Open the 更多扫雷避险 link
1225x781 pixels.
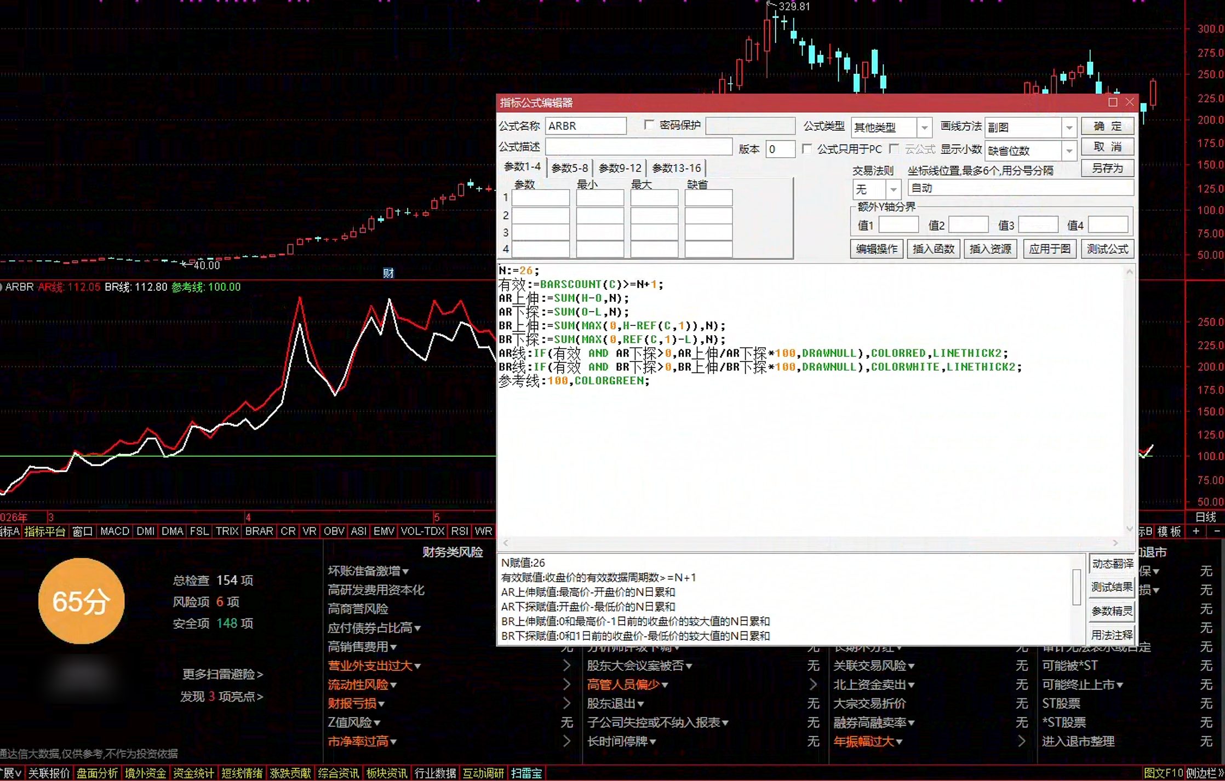(222, 674)
